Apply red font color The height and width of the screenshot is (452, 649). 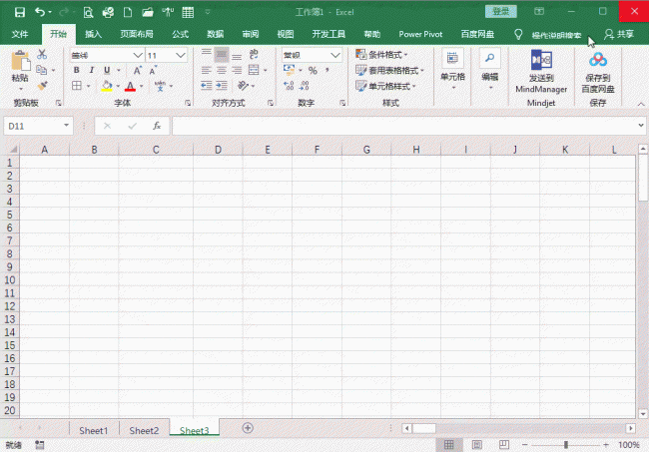130,86
